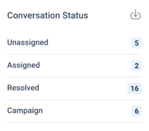Click the divider line below Unassigned

[x=74, y=54]
